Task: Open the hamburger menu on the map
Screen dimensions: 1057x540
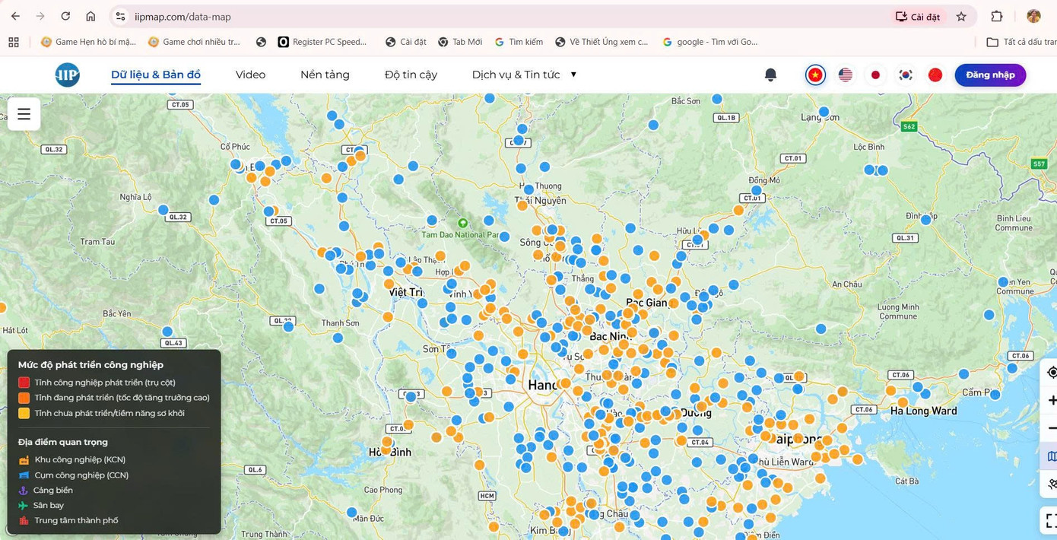Action: click(x=24, y=114)
